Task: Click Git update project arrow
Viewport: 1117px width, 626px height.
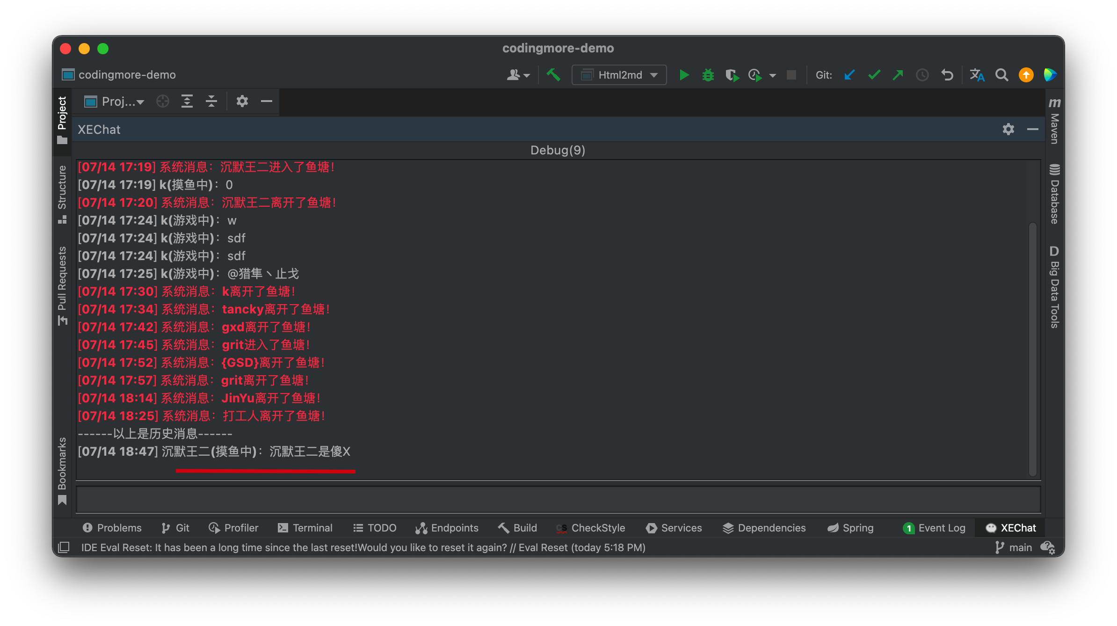Action: click(849, 75)
